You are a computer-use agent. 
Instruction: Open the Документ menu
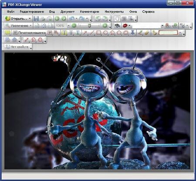[68, 11]
